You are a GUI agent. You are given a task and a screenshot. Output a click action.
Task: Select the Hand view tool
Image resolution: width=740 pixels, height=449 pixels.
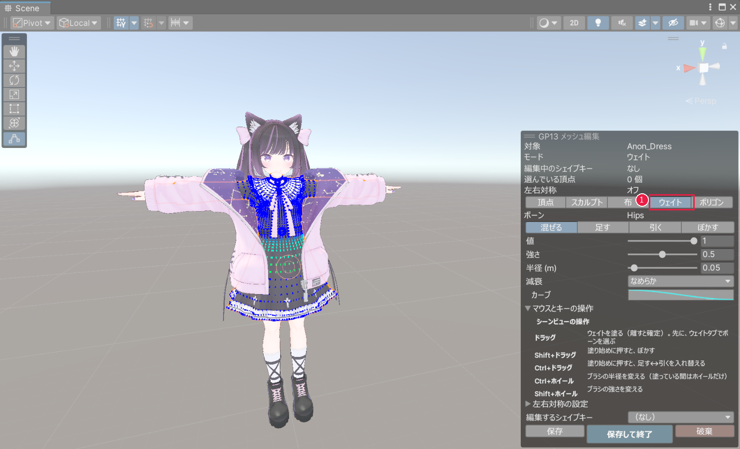pyautogui.click(x=14, y=51)
